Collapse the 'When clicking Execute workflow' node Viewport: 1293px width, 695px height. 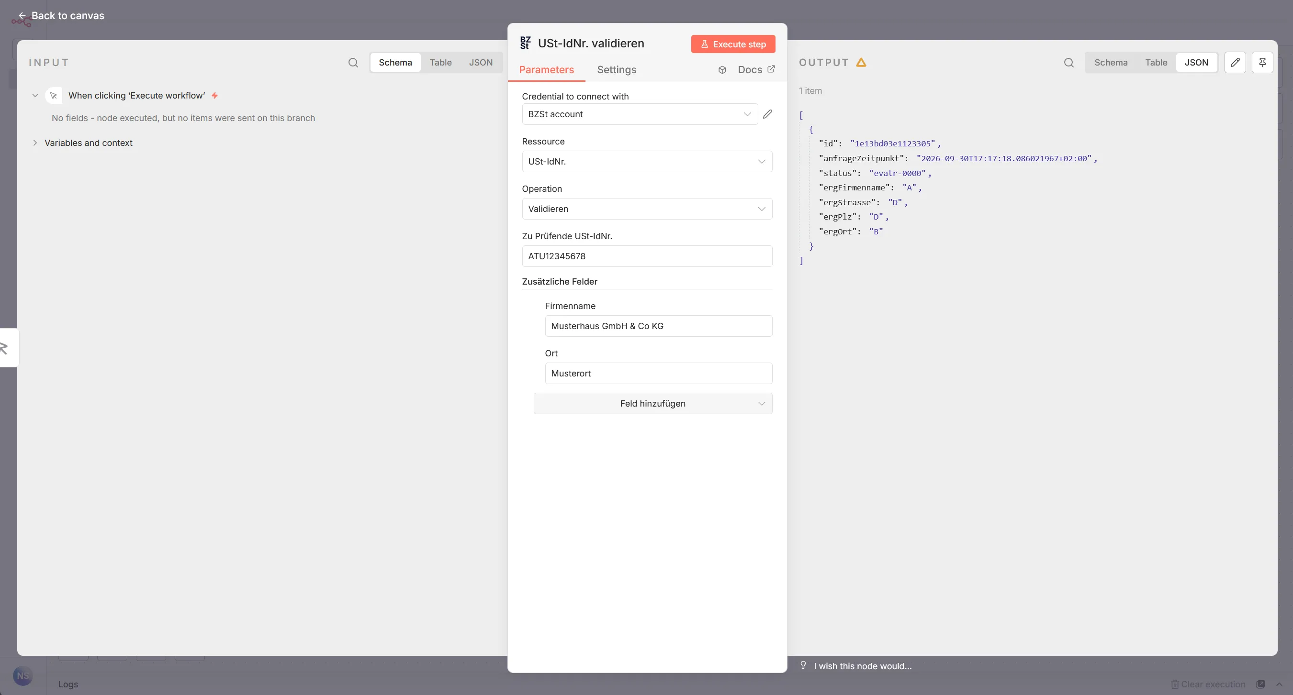(35, 96)
